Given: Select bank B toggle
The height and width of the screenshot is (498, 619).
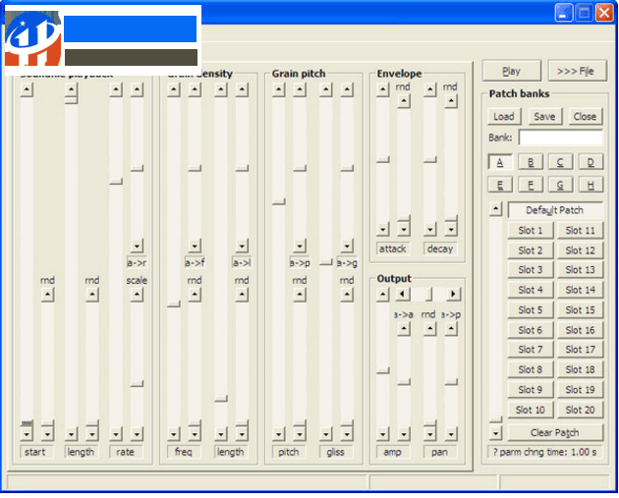Looking at the screenshot, I should pos(531,162).
